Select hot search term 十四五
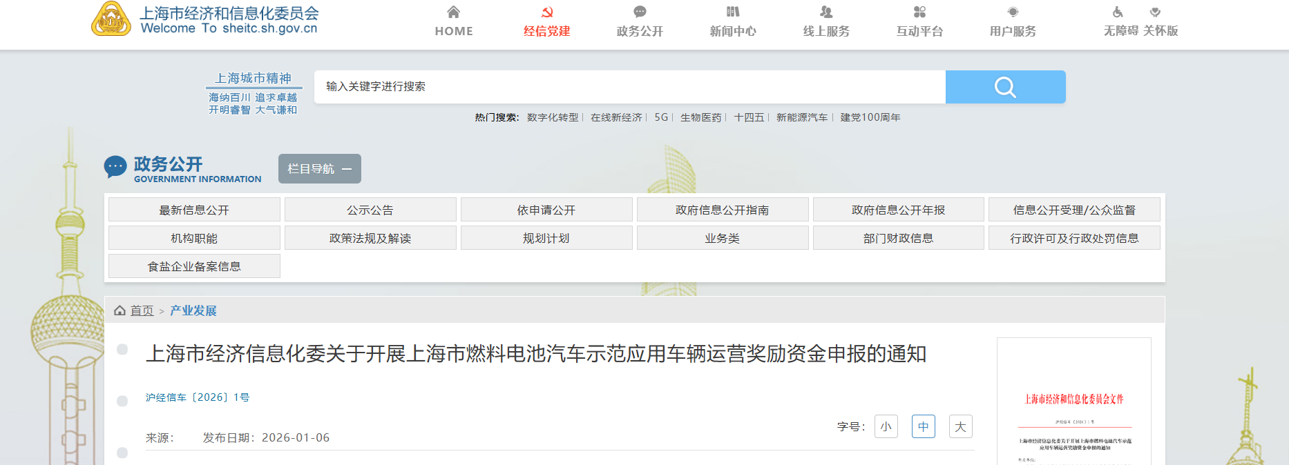Screen dimensions: 1289x465 [x=749, y=117]
